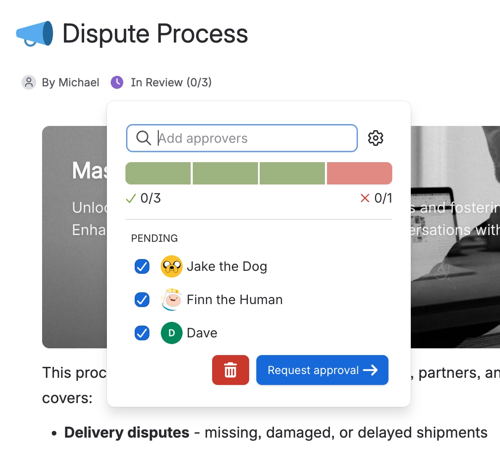Click the magnifier icon in approvers search
Screen dimensions: 500x449
144,138
